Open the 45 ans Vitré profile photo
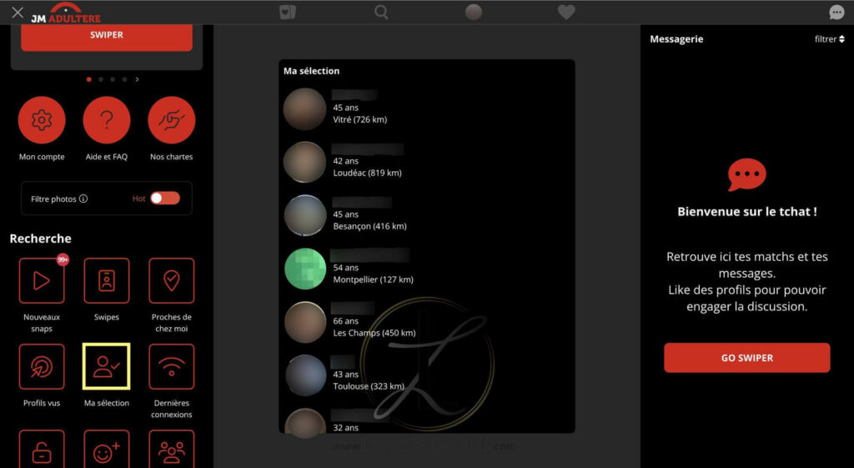Viewport: 854px width, 468px height. point(304,109)
